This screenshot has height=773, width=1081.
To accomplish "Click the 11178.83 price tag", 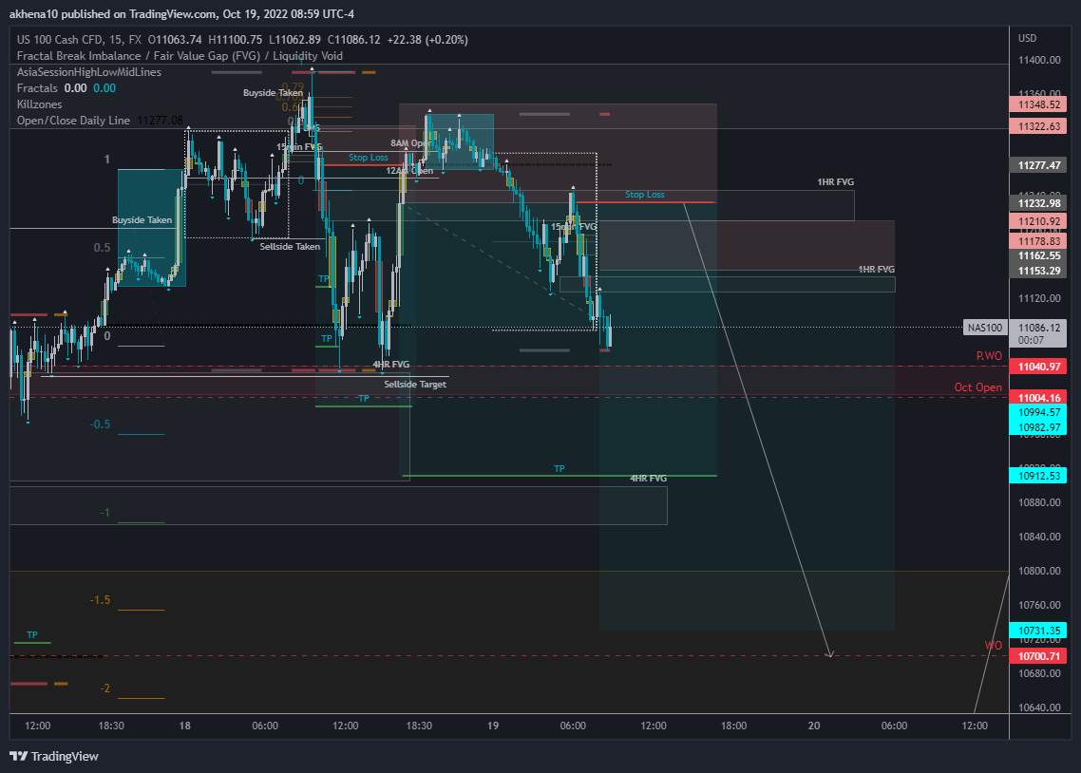I will coord(1039,240).
